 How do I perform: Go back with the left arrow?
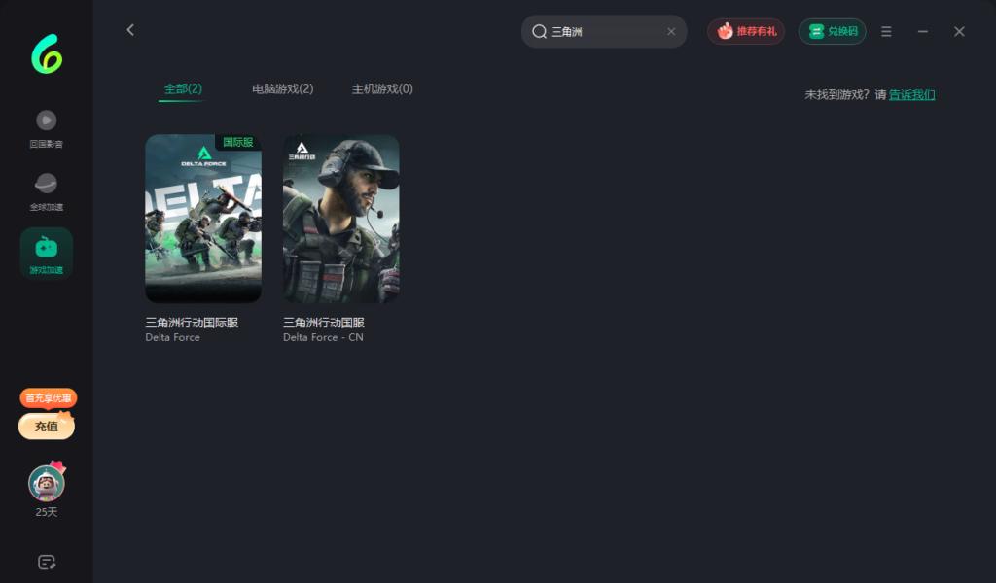pyautogui.click(x=130, y=30)
